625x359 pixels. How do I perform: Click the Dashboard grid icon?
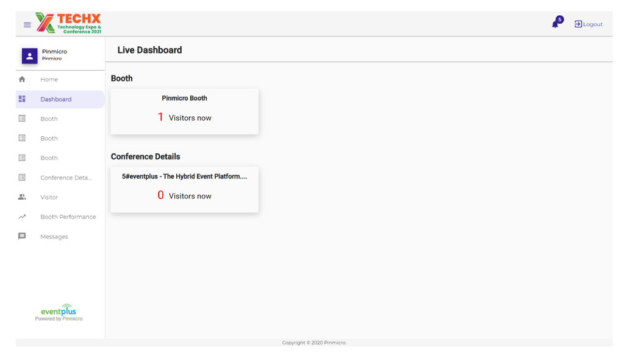(x=22, y=99)
